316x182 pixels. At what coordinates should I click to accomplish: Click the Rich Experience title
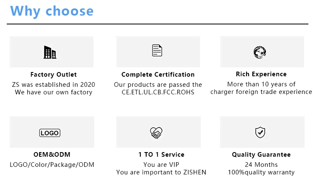tap(261, 74)
